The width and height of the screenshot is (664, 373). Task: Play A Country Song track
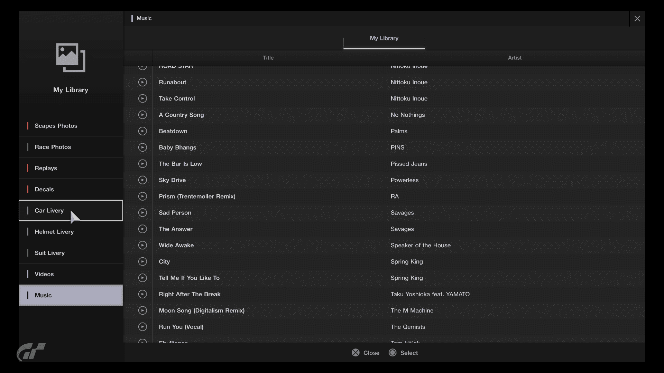point(142,115)
